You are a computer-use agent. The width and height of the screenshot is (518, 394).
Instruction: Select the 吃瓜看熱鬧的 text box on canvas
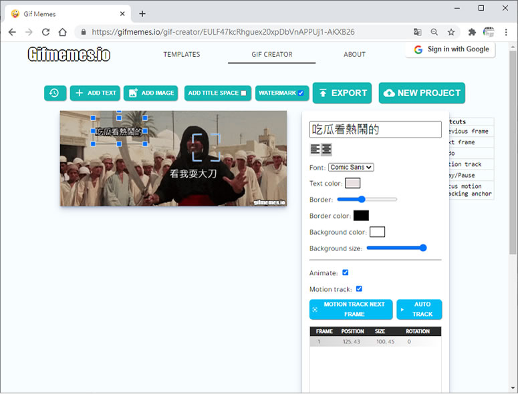pos(119,132)
